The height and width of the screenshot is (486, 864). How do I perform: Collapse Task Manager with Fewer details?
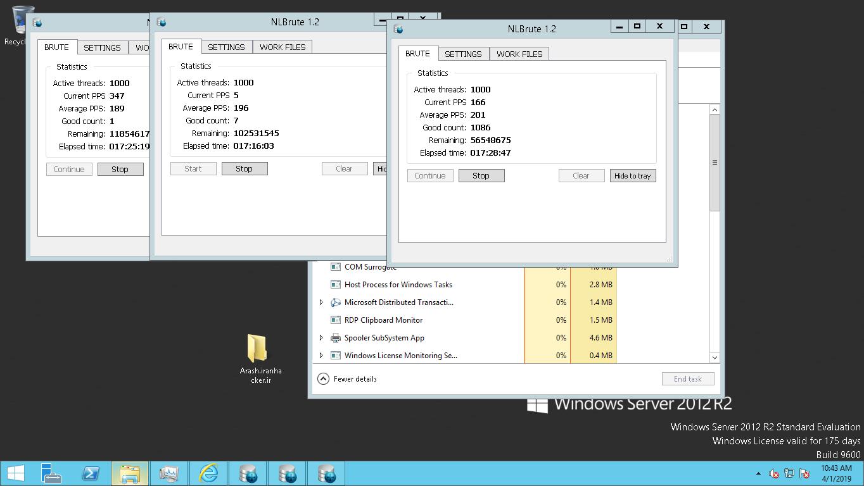pos(347,379)
